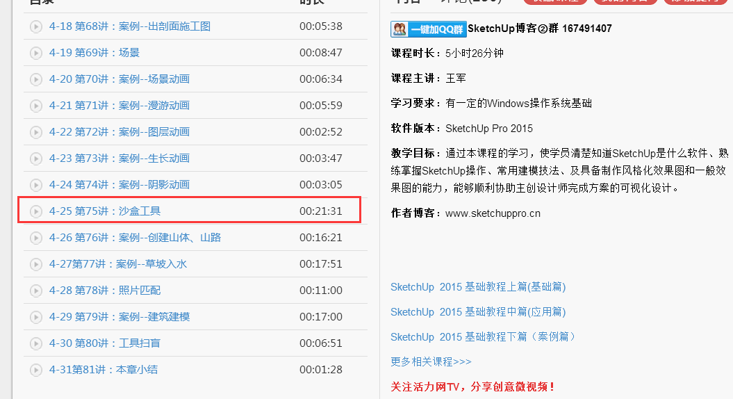This screenshot has height=399, width=733.
Task: Open SketchUp 2015 基础教程上篇(基础篇) link
Action: tap(478, 286)
